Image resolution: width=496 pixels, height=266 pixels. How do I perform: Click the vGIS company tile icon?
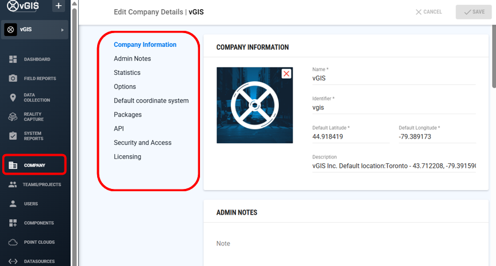tap(10, 30)
